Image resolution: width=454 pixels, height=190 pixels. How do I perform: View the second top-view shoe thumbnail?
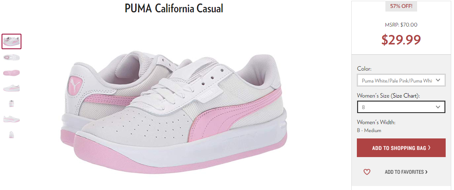click(11, 58)
